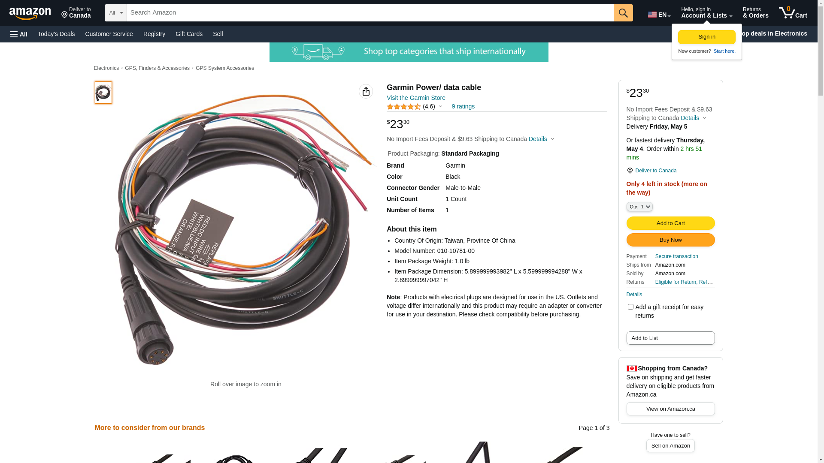The image size is (824, 463).
Task: Open the Qty quantity dropdown
Action: pos(639,207)
